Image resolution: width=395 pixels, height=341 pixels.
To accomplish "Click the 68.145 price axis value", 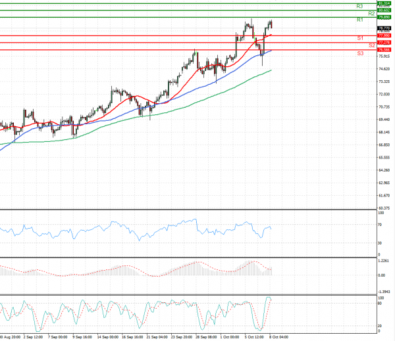I will (x=384, y=132).
